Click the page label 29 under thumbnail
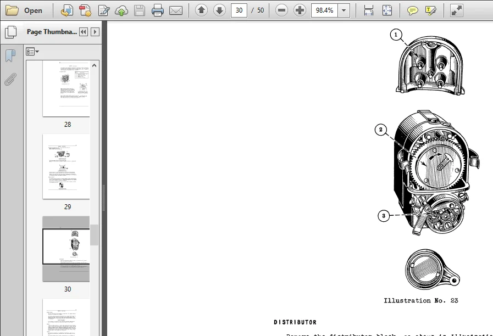493x336 pixels. (68, 206)
